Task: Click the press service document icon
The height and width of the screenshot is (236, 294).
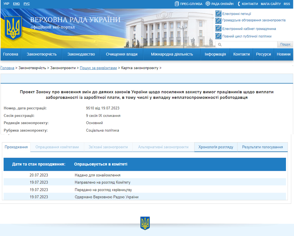Action: (177, 4)
